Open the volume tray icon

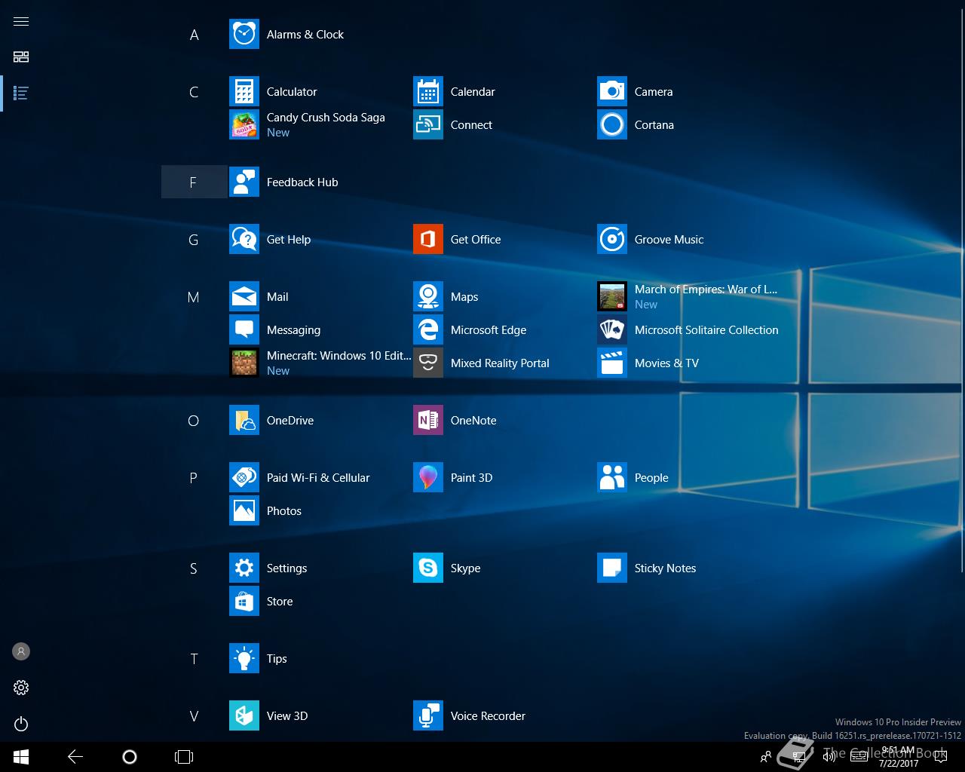click(x=829, y=757)
